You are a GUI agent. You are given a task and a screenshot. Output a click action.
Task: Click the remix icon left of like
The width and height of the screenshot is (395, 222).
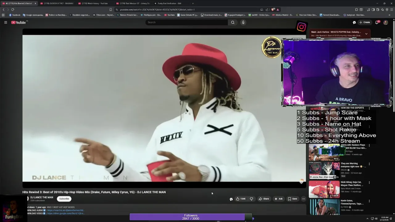(x=231, y=199)
